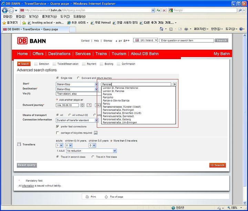The width and height of the screenshot is (248, 211).
Task: Click Reset query button
Action: tap(27, 165)
